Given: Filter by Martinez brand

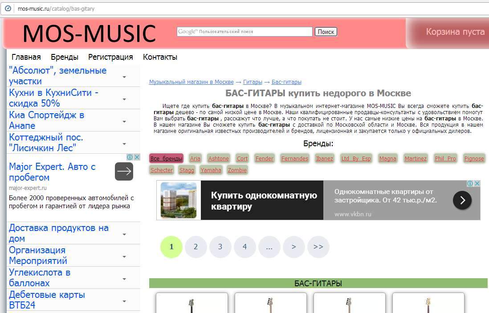Looking at the screenshot, I should pos(416,158).
